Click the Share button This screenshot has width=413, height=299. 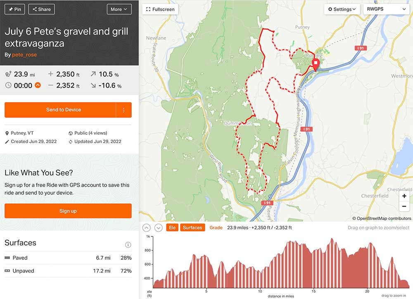point(41,9)
